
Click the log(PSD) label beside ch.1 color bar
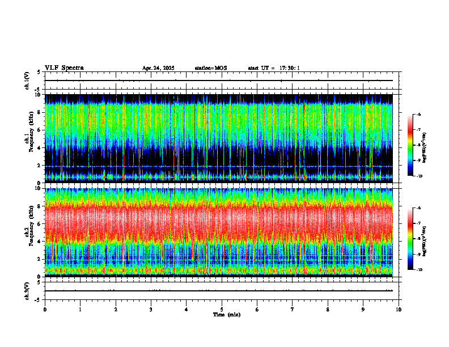pyautogui.click(x=425, y=147)
